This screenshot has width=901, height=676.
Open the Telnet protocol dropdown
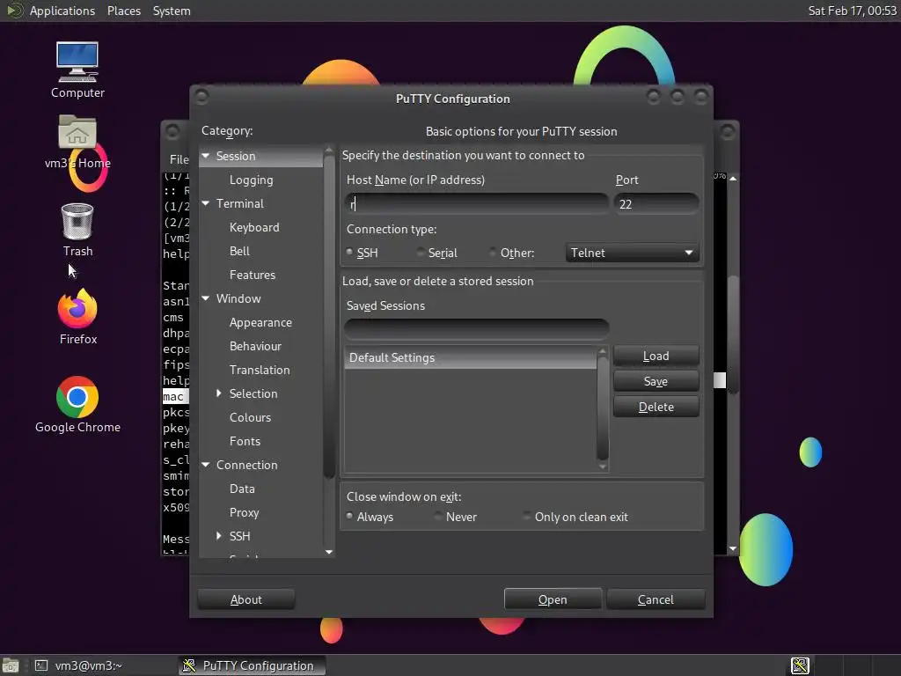click(632, 253)
